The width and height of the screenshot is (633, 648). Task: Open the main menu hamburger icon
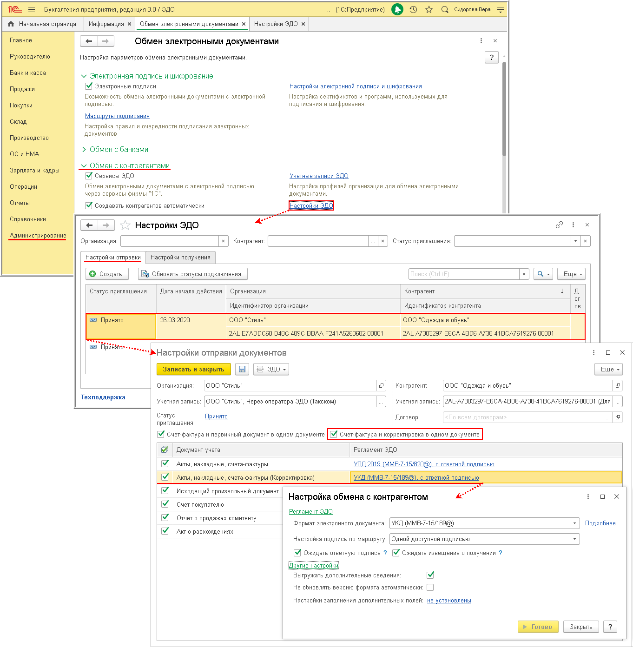click(32, 9)
